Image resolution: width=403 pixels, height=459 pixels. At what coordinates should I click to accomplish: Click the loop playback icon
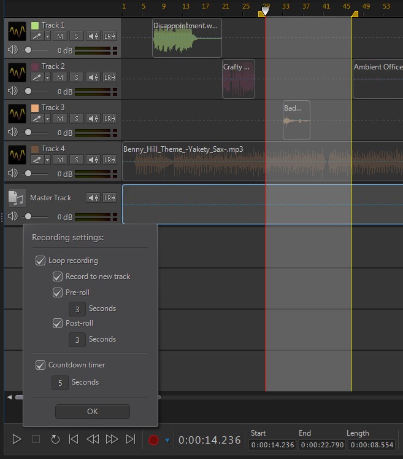point(55,439)
